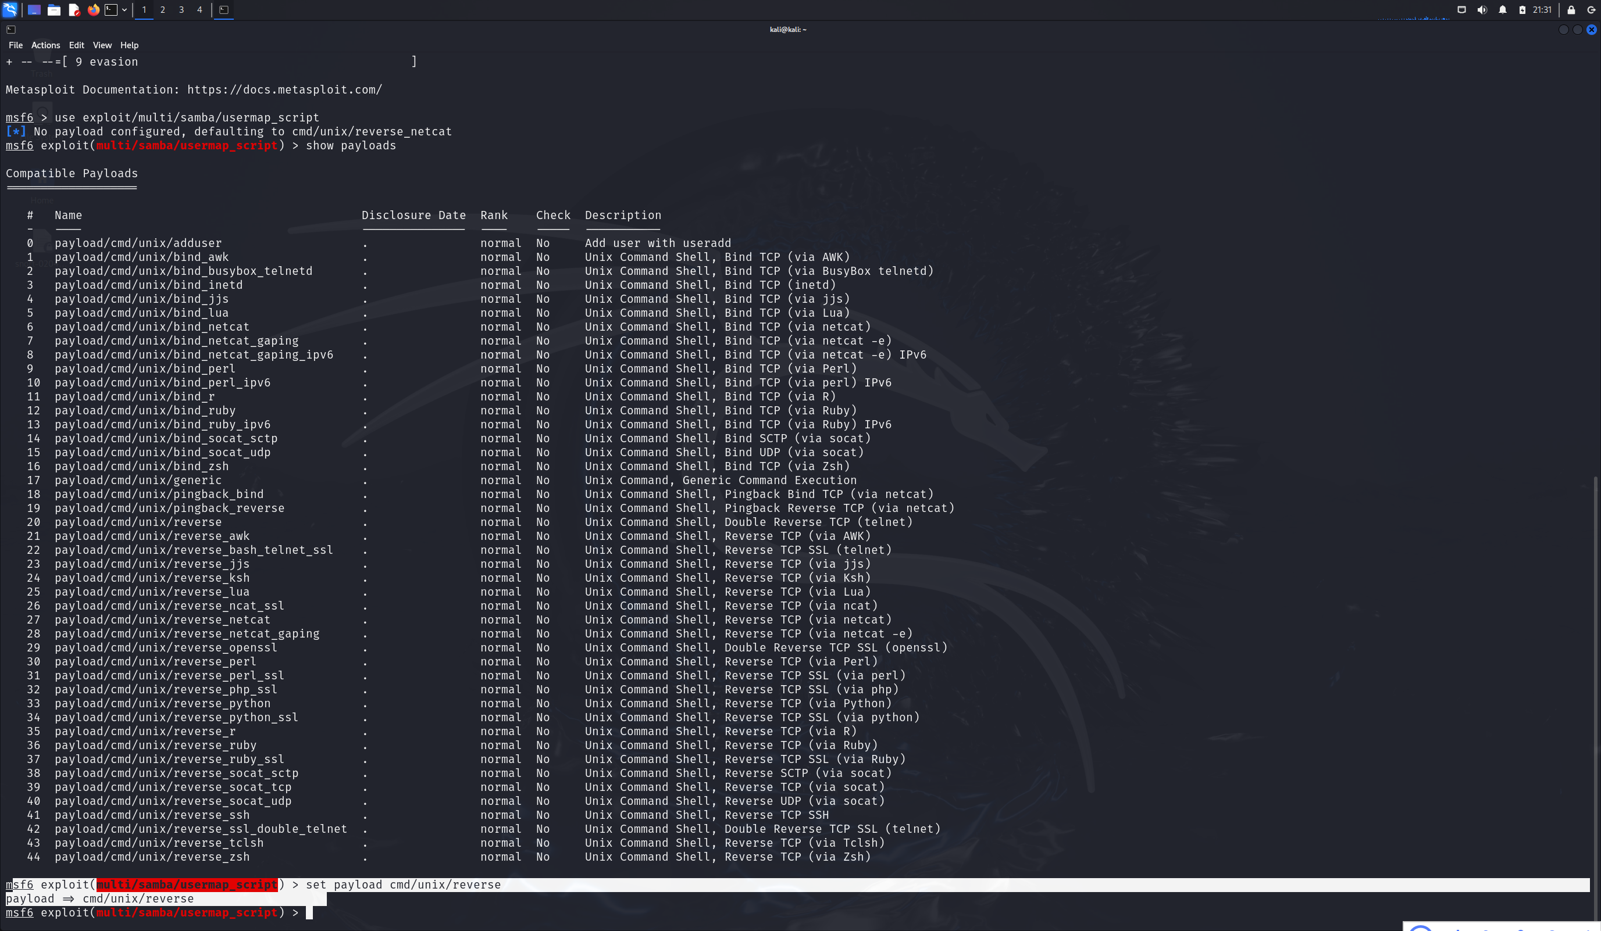Lock the screen with padlock icon
This screenshot has width=1601, height=931.
(x=1571, y=9)
